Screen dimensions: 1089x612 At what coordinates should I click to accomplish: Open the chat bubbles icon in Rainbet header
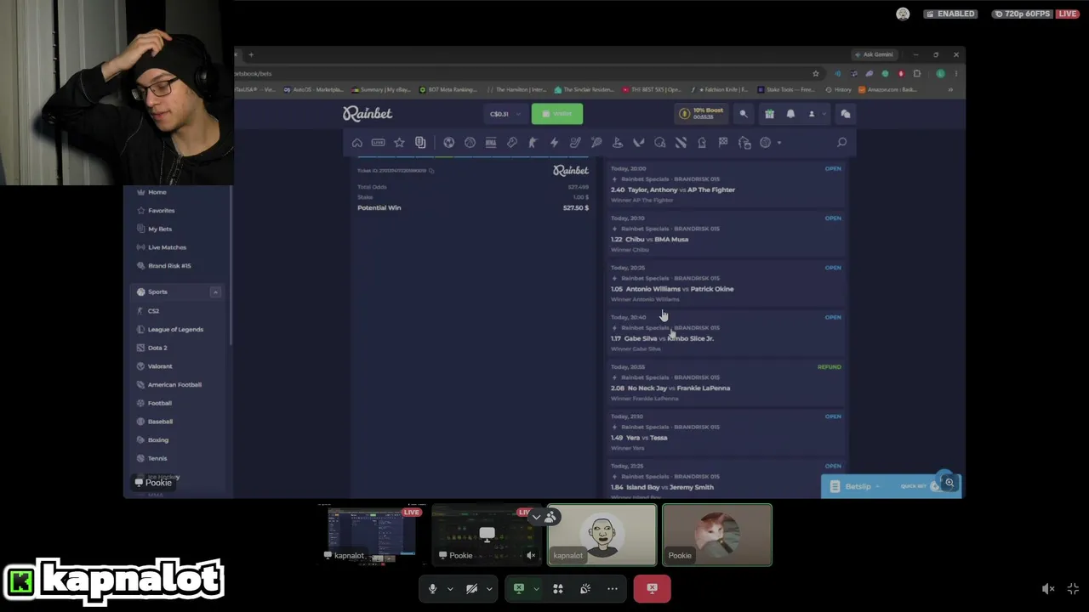[x=846, y=114]
